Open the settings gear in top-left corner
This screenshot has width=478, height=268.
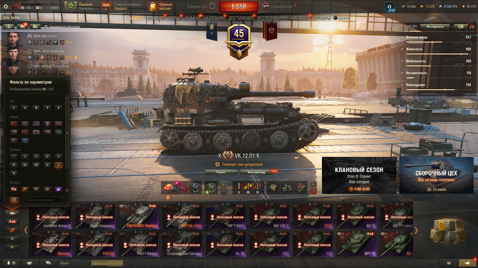6,6
